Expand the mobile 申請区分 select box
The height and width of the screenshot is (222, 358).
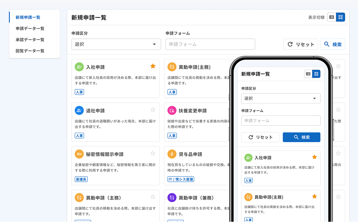[281, 98]
